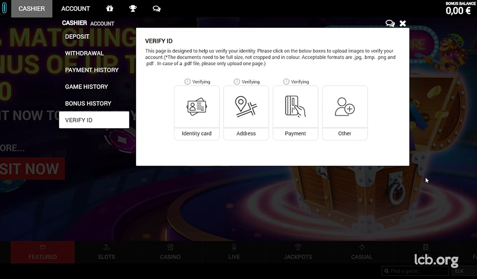The image size is (477, 279).
Task: Open Payment History in the sidebar
Action: tap(92, 70)
